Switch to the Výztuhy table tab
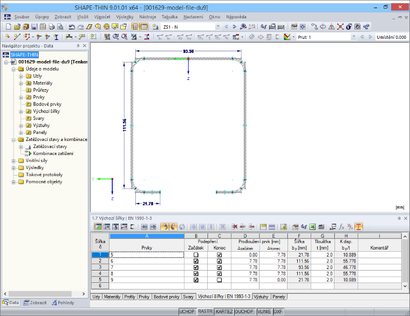 click(261, 297)
